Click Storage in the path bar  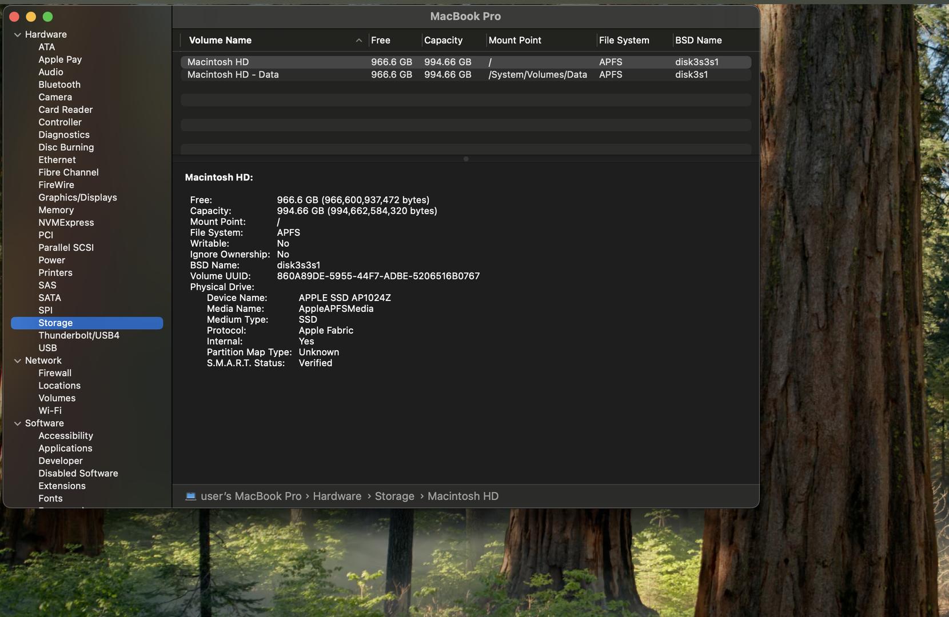pyautogui.click(x=394, y=496)
